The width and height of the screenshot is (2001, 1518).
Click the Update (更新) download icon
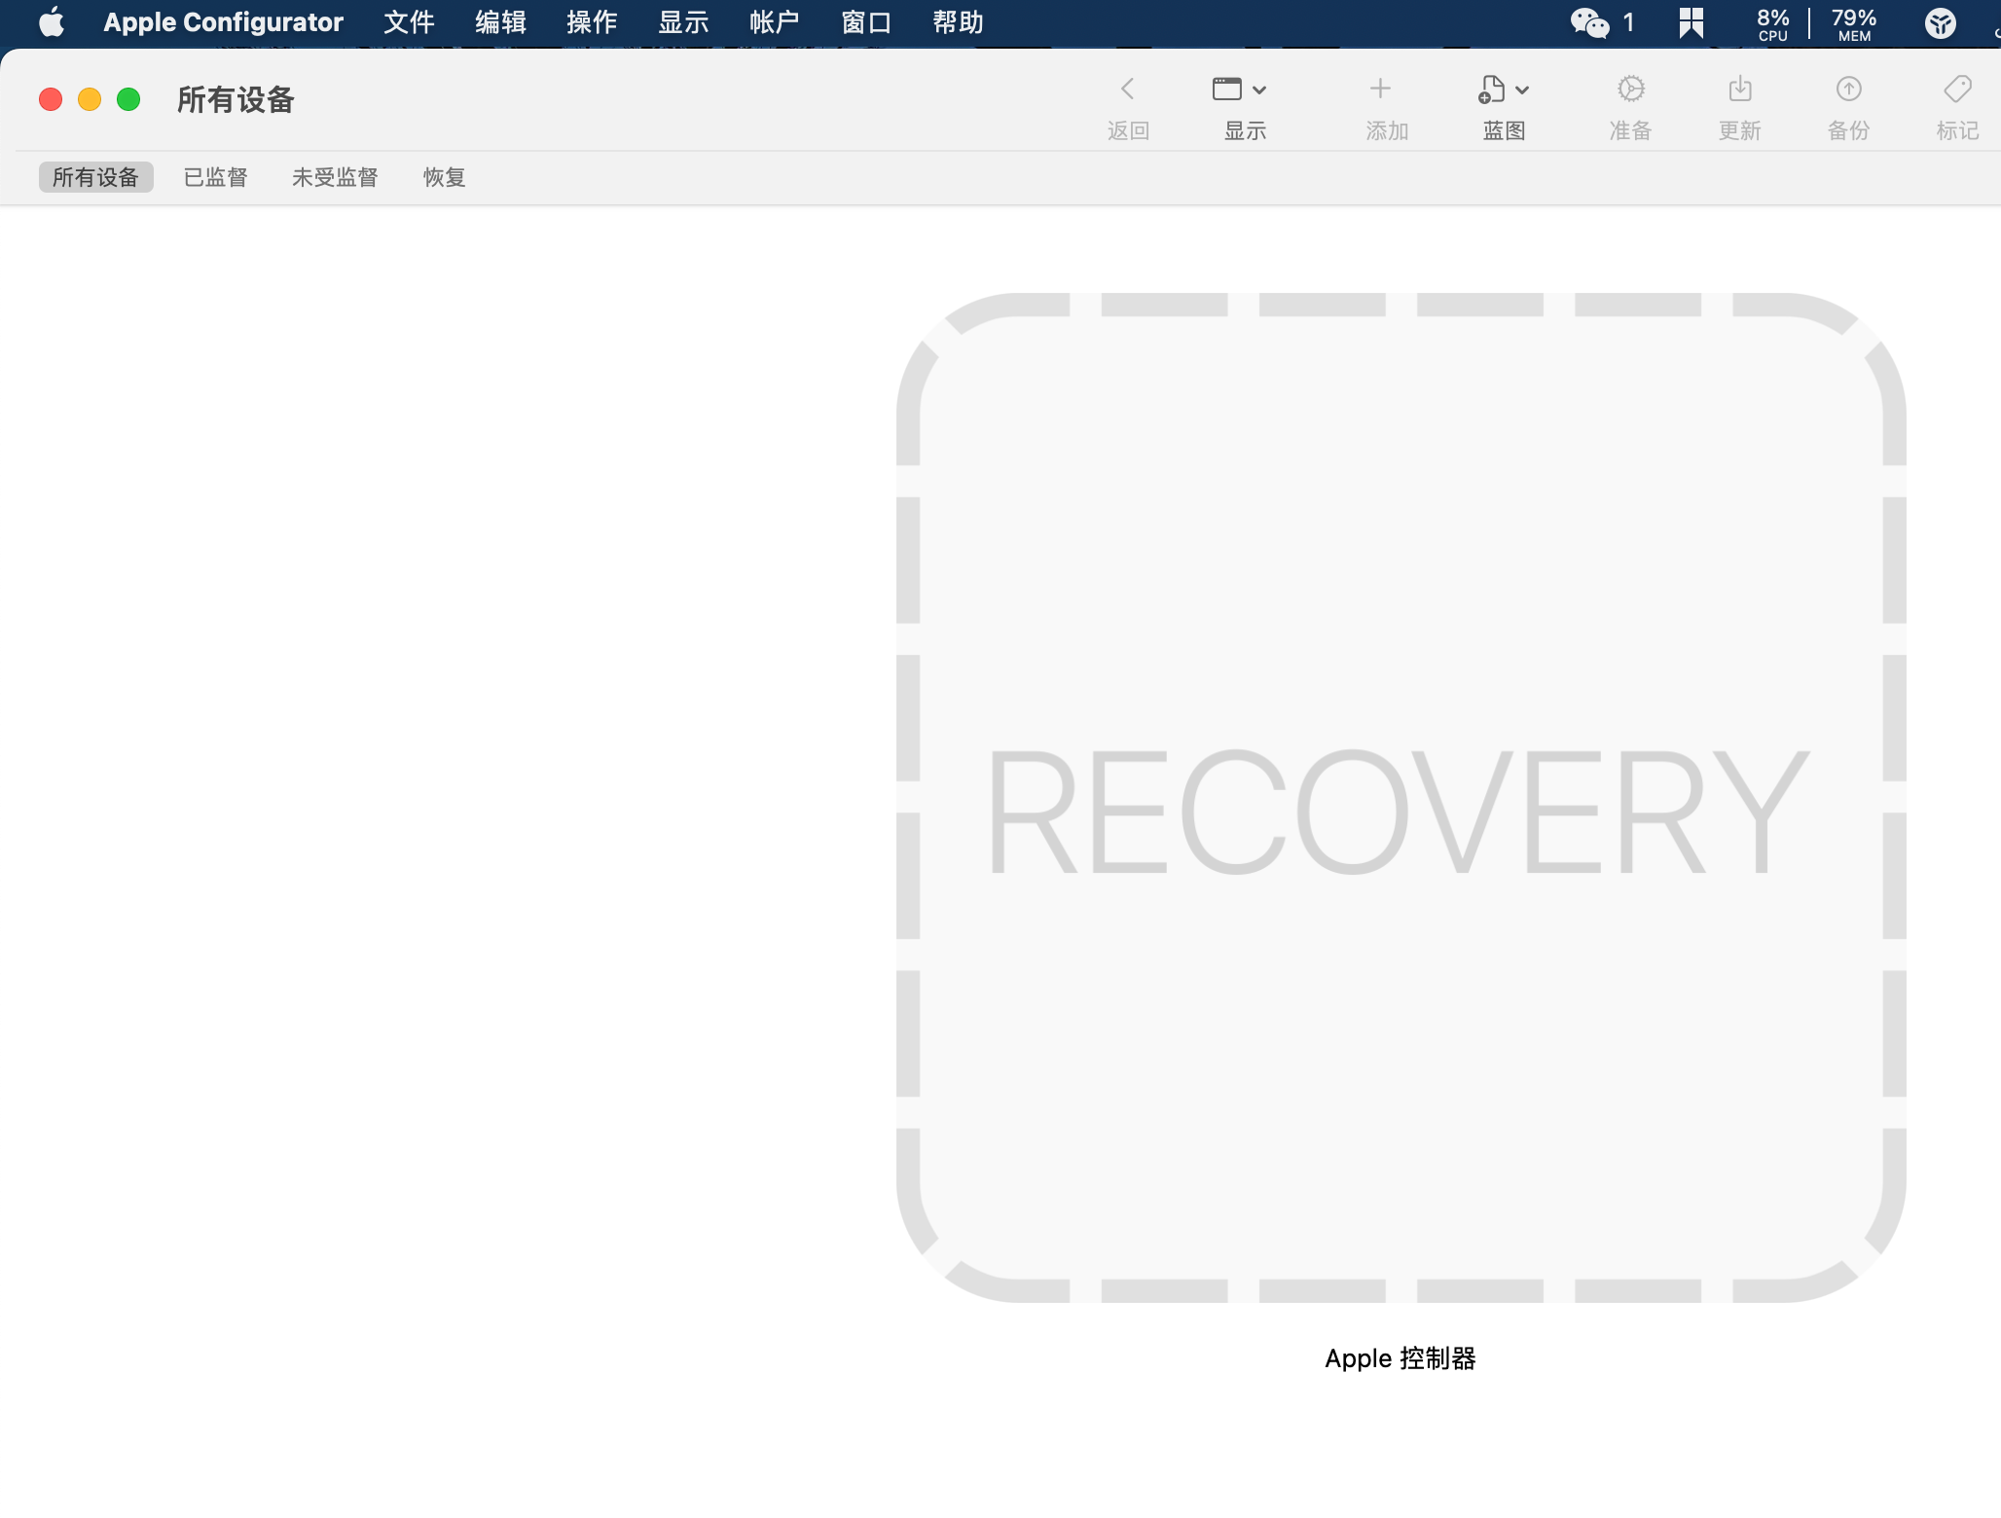coord(1739,90)
